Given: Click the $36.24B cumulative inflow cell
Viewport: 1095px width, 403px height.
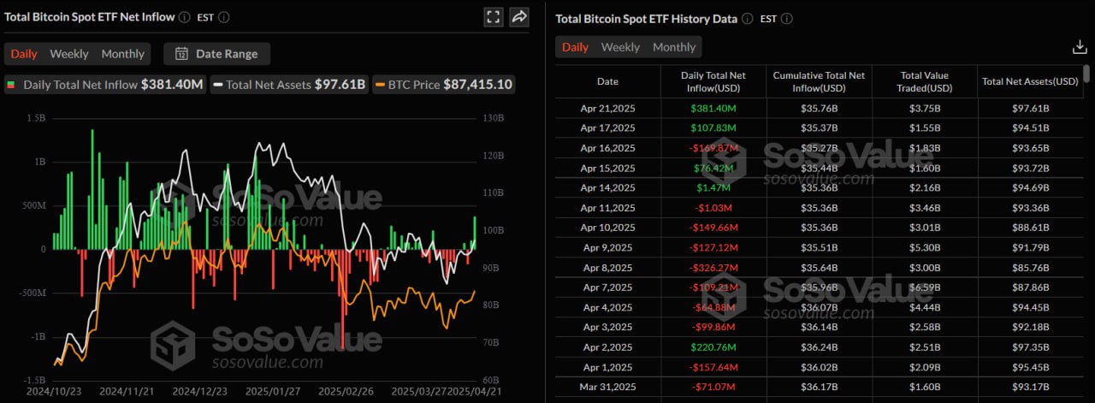Looking at the screenshot, I should pos(819,347).
